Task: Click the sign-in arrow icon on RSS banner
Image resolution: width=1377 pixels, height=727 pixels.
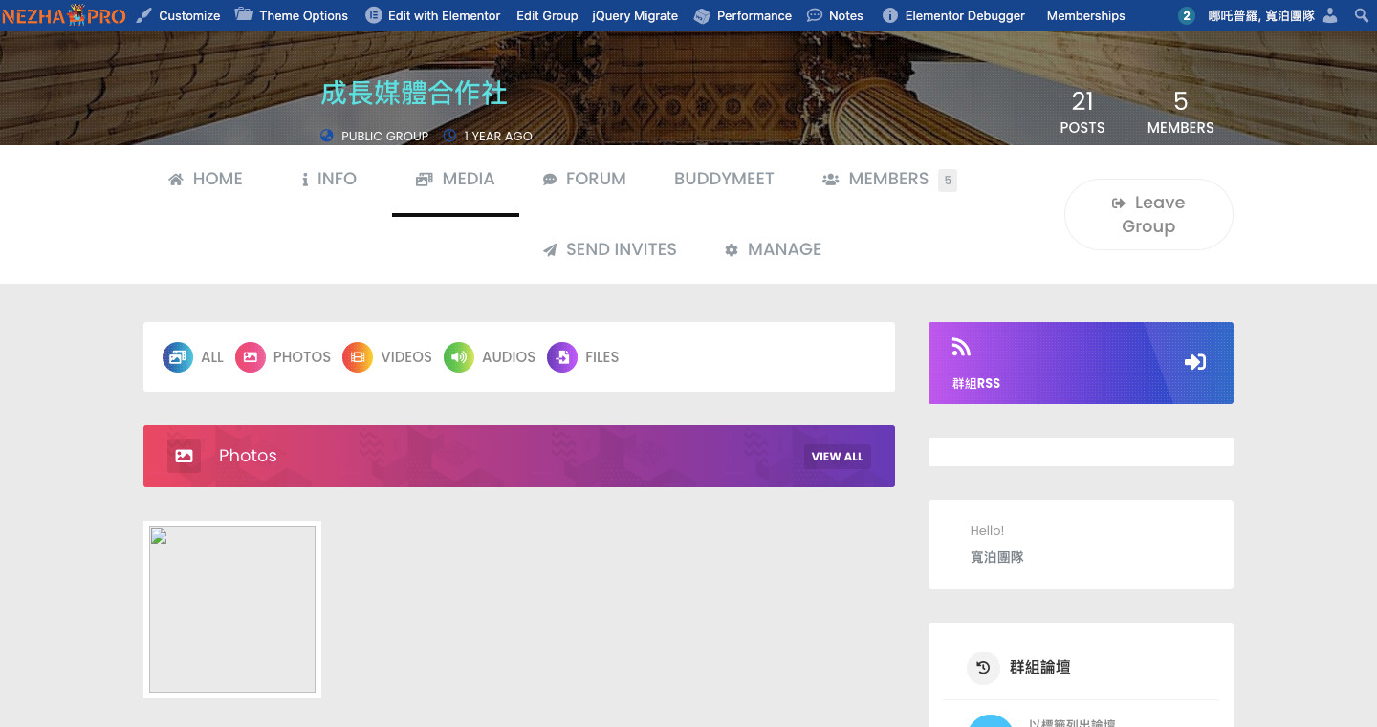Action: pyautogui.click(x=1194, y=362)
